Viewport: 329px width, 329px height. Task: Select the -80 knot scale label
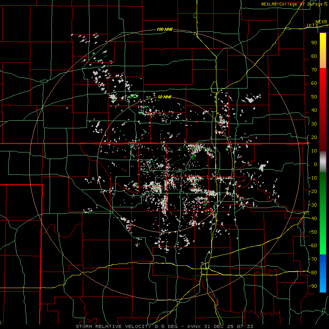click(313, 273)
